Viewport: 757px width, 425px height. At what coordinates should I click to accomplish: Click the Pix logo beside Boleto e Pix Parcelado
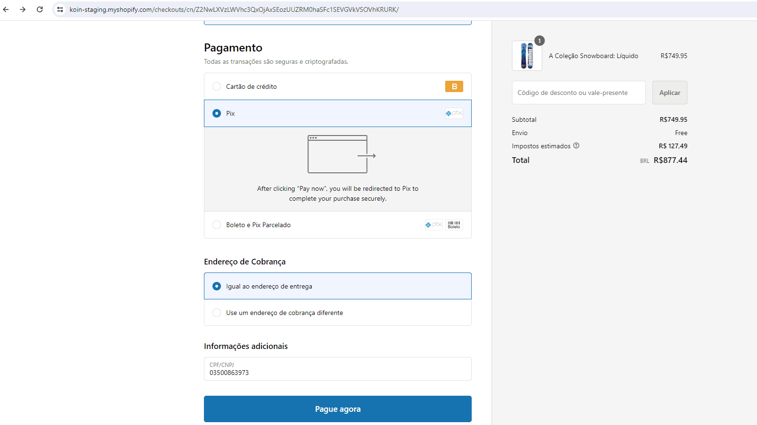point(433,225)
